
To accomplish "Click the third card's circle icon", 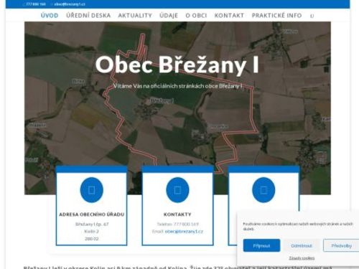I will click(264, 190).
